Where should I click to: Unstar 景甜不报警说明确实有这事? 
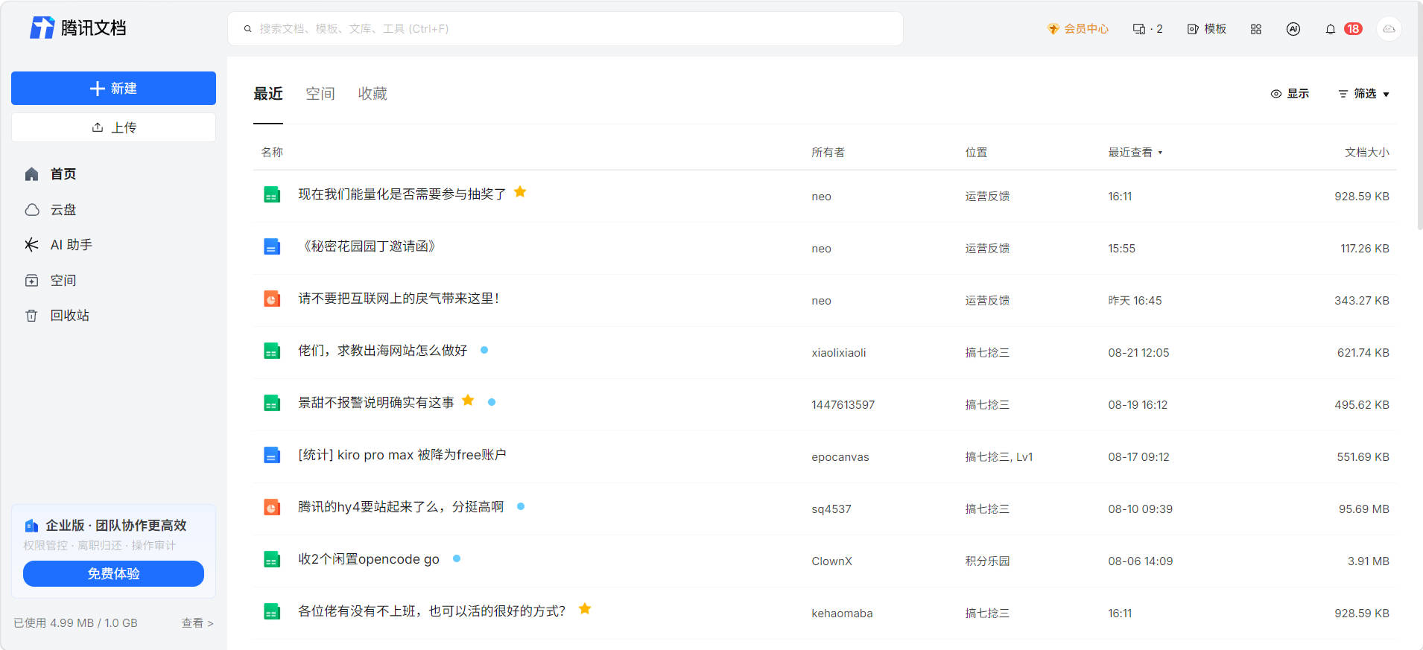[x=468, y=401]
